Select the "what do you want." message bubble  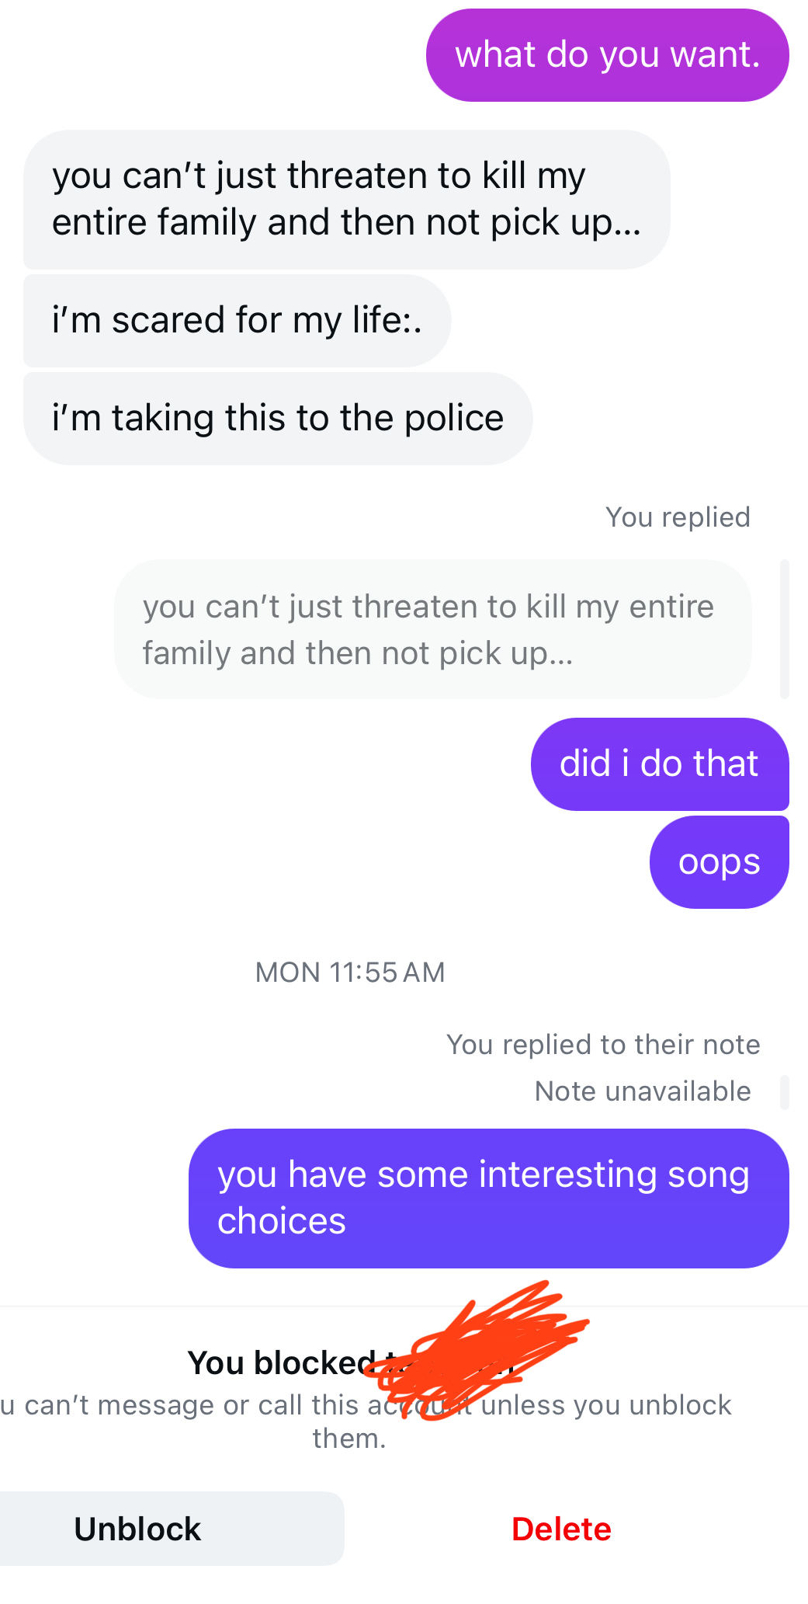(607, 55)
